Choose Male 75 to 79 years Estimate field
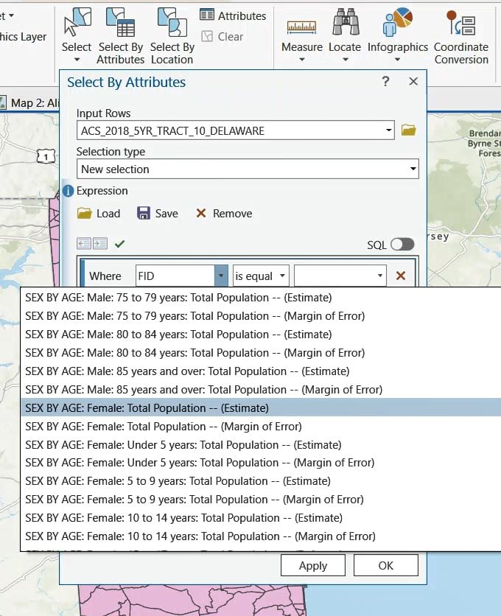Viewport: 501px width, 616px height. pyautogui.click(x=261, y=298)
